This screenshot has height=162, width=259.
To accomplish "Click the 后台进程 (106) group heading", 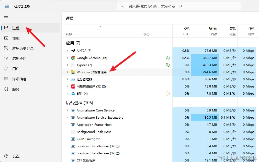I will (x=80, y=103).
